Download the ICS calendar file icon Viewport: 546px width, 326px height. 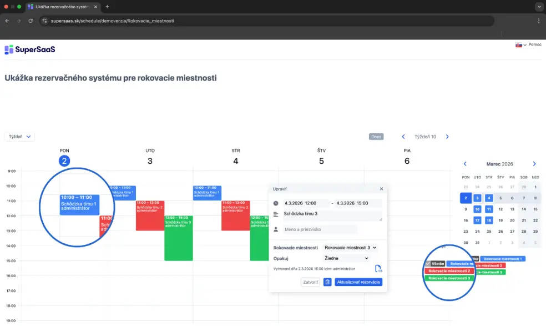[x=378, y=269]
